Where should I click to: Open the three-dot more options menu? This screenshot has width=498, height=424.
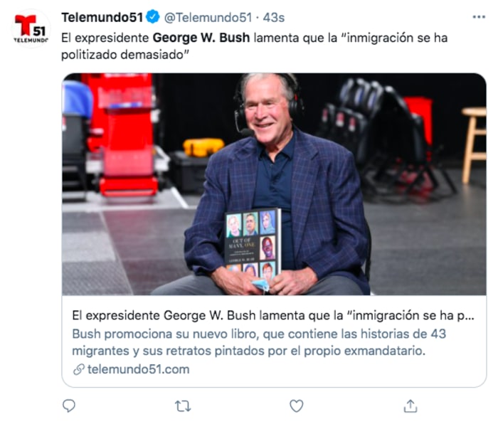point(479,17)
